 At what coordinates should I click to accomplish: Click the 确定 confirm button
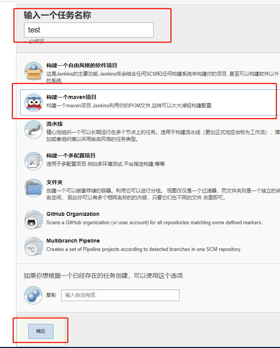pos(41,331)
